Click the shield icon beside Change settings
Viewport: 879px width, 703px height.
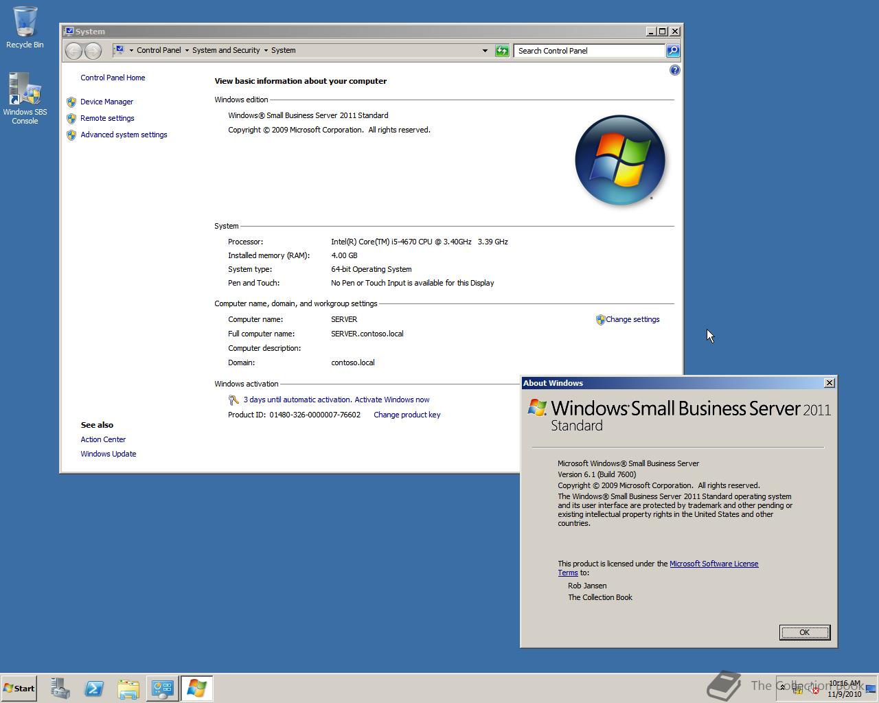(600, 319)
